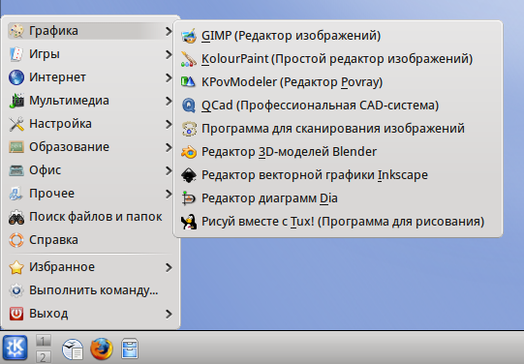The image size is (524, 364).
Task: Click the Настройка tools icon
Action: pos(16,124)
